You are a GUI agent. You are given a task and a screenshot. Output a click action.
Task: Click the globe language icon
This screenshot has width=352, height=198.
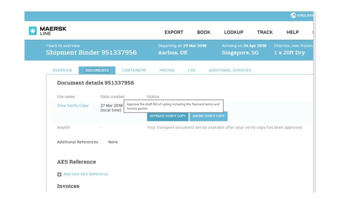(x=293, y=15)
